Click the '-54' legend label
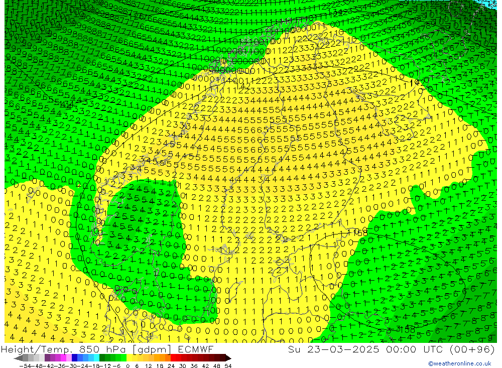The width and height of the screenshot is (502, 368). click(x=25, y=366)
